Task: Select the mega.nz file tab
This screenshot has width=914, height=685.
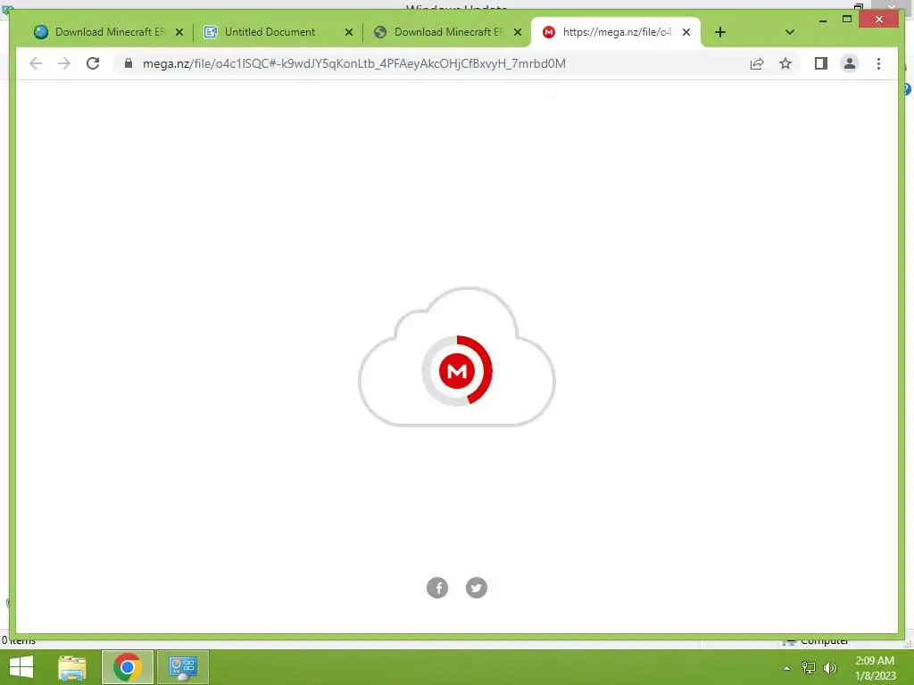Action: click(x=616, y=32)
